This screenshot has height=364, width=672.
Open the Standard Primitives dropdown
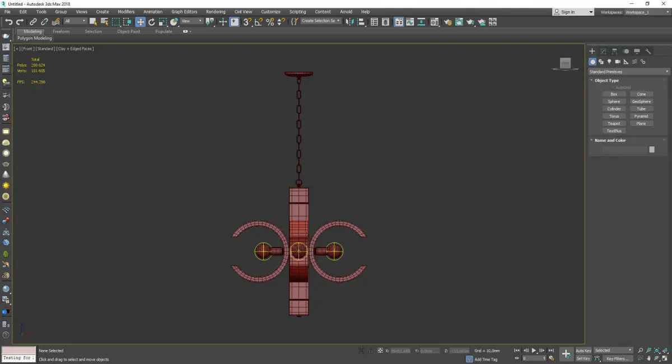628,72
